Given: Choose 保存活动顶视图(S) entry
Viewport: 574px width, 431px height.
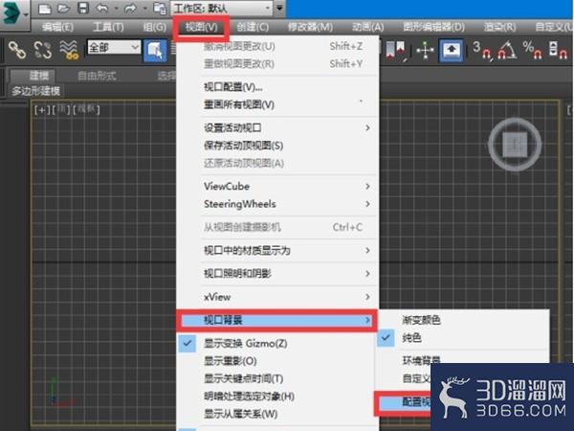Looking at the screenshot, I should pos(277,146).
